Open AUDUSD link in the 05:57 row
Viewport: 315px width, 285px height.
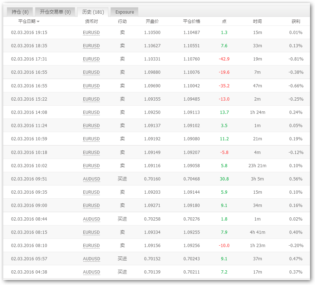click(x=92, y=259)
